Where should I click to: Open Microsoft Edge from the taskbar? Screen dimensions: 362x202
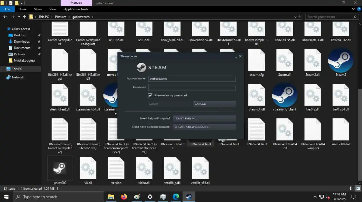click(176, 197)
